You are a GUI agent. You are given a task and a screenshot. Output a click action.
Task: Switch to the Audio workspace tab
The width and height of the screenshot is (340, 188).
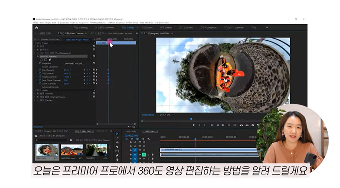tap(186, 28)
